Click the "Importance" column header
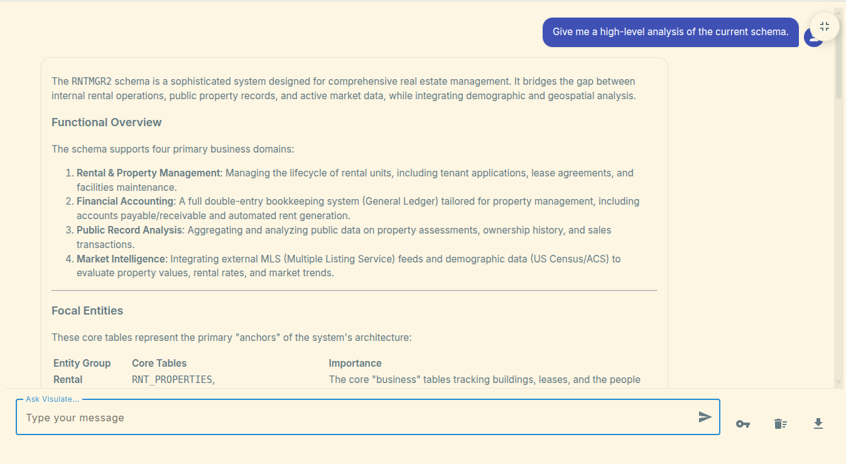 [355, 363]
